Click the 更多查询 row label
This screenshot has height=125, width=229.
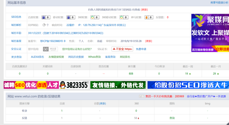[x=16, y=57]
